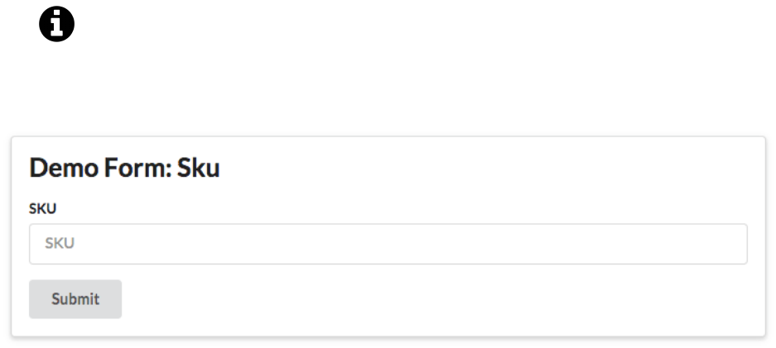Viewport: 776px width, 348px height.
Task: Focus the input with SKU placeholder
Action: [388, 244]
